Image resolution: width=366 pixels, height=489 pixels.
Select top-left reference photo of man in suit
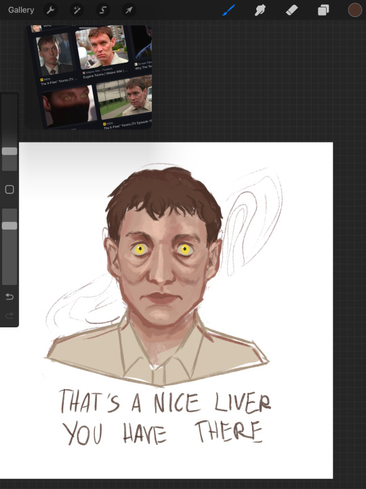54,54
